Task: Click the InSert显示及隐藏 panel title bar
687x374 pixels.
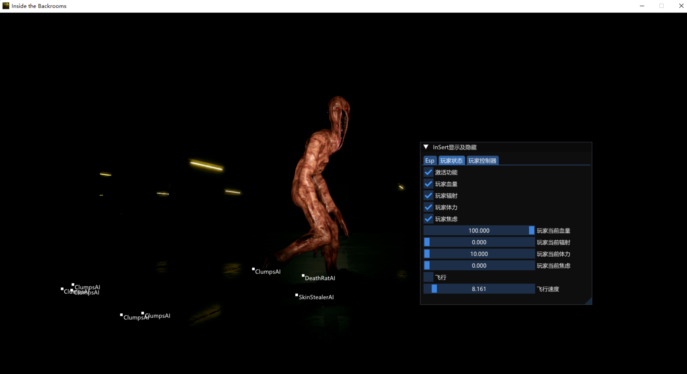Action: 506,147
